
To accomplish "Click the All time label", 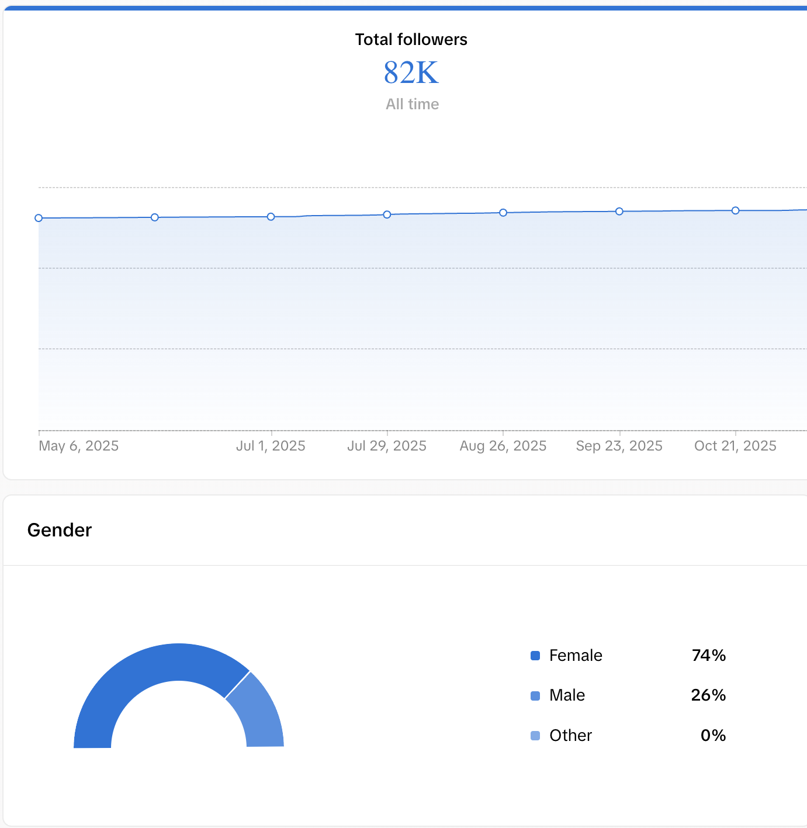I will [x=412, y=104].
